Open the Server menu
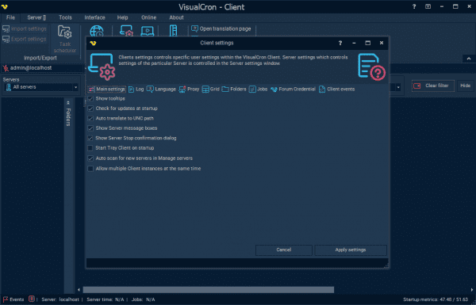The height and width of the screenshot is (305, 476). coord(36,17)
